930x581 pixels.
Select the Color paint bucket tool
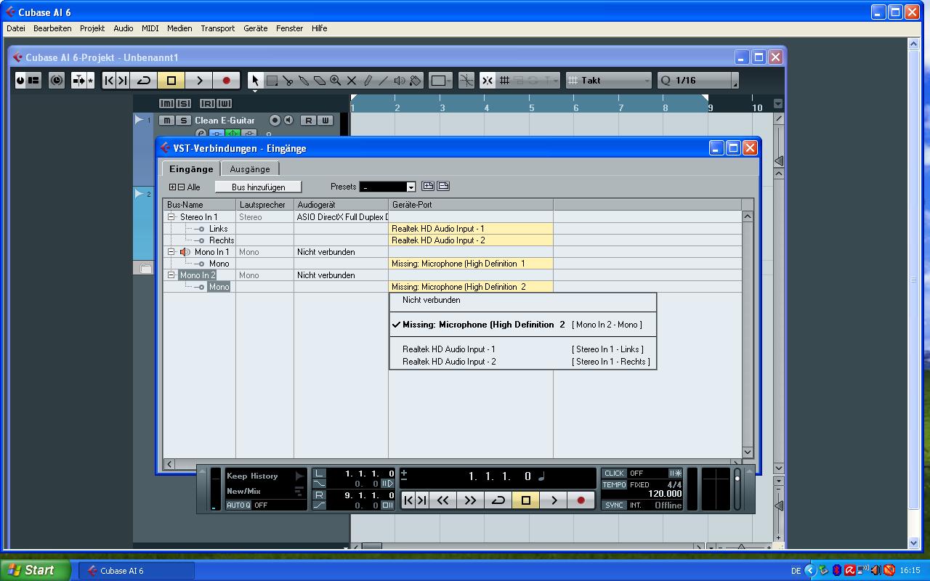(416, 81)
